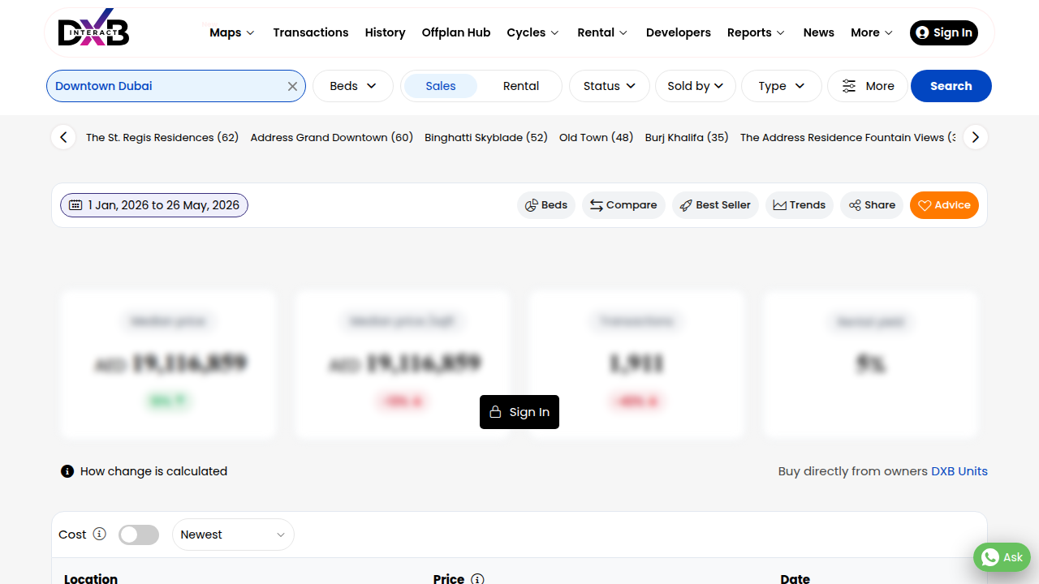Clear the Downtown Dubai search field
The image size is (1039, 584).
pos(292,87)
